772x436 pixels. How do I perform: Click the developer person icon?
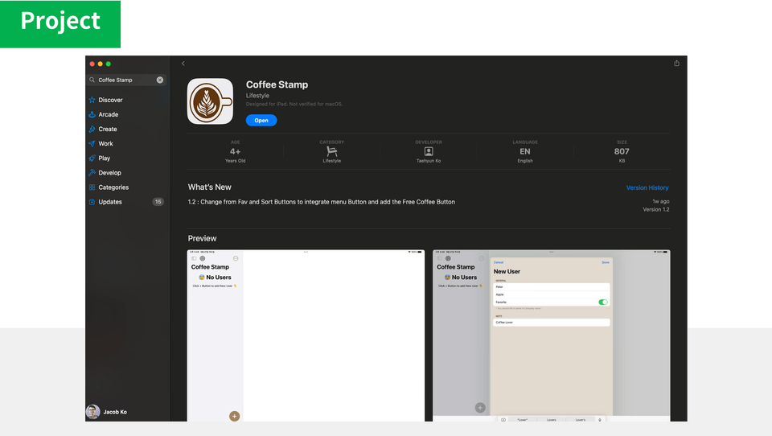click(429, 151)
